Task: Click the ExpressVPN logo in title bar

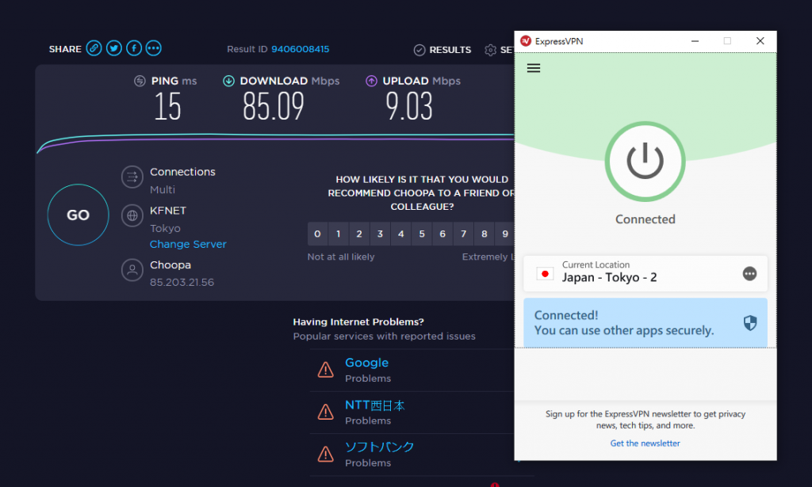Action: click(x=526, y=41)
